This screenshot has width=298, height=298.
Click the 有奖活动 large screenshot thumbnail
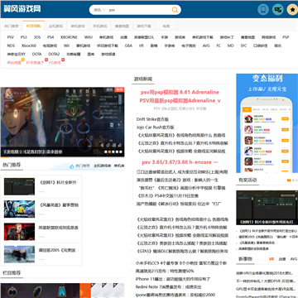coord(267,208)
